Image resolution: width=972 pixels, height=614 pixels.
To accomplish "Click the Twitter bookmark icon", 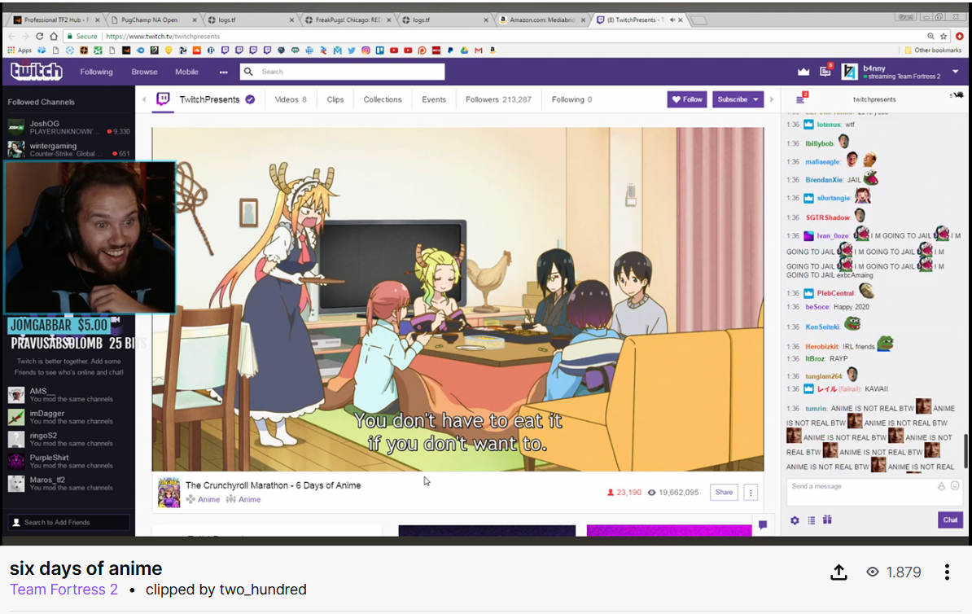I will click(352, 50).
